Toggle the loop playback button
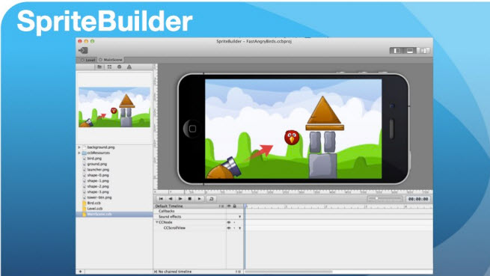Image resolution: width=490 pixels, height=276 pixels. point(211,199)
